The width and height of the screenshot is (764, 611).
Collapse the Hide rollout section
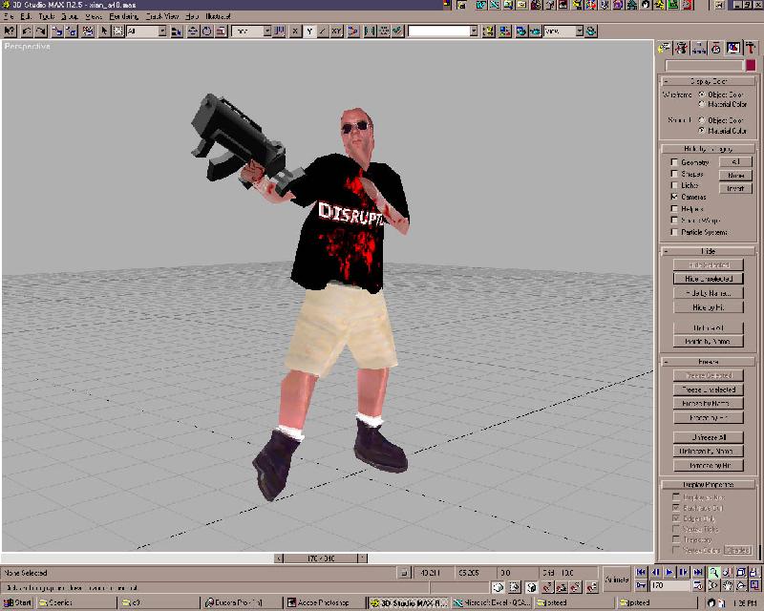point(708,251)
